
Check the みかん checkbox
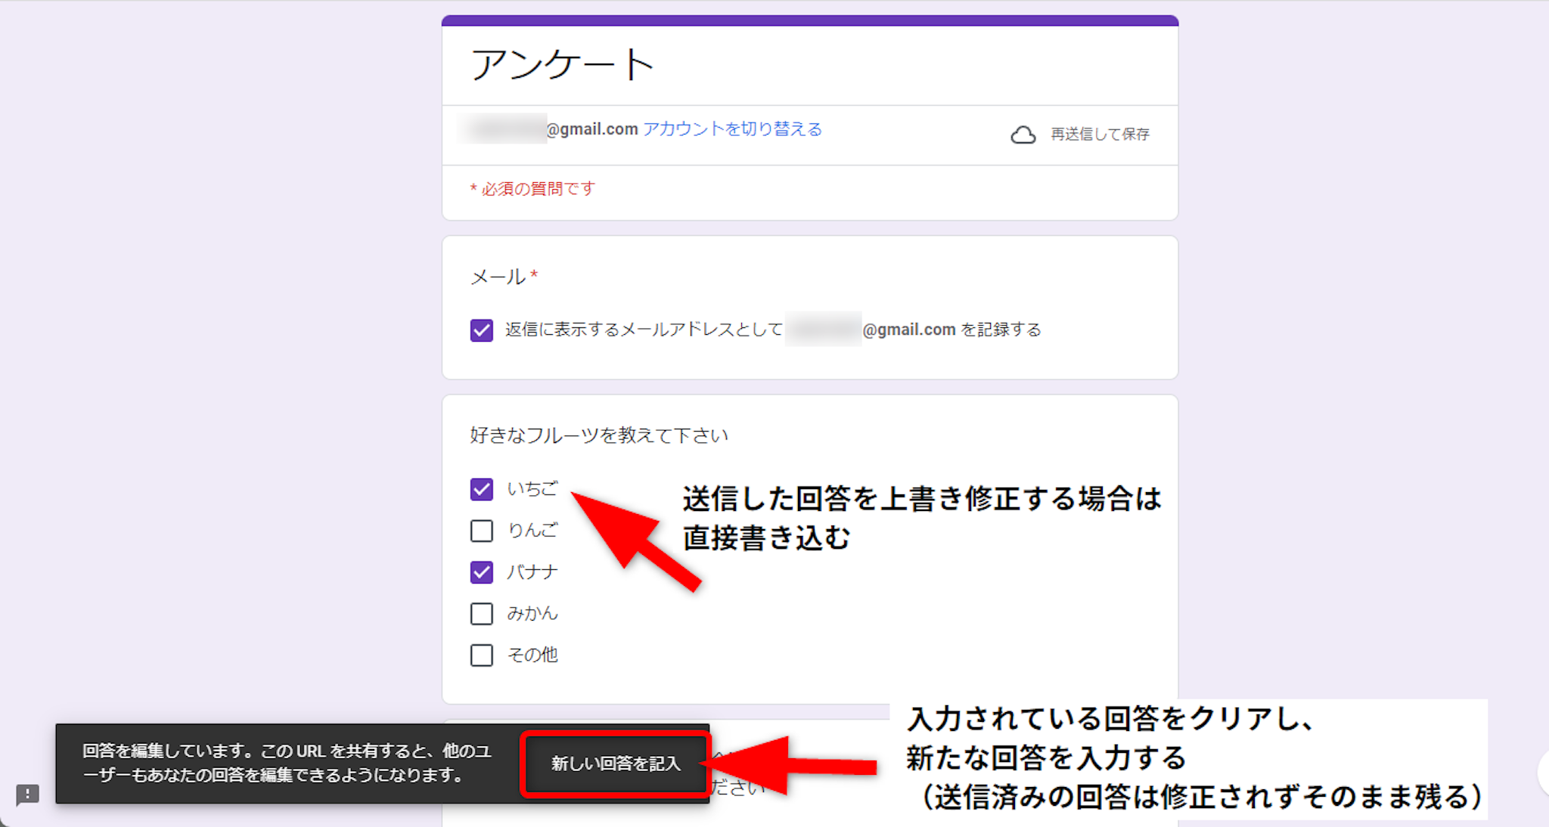pos(482,613)
